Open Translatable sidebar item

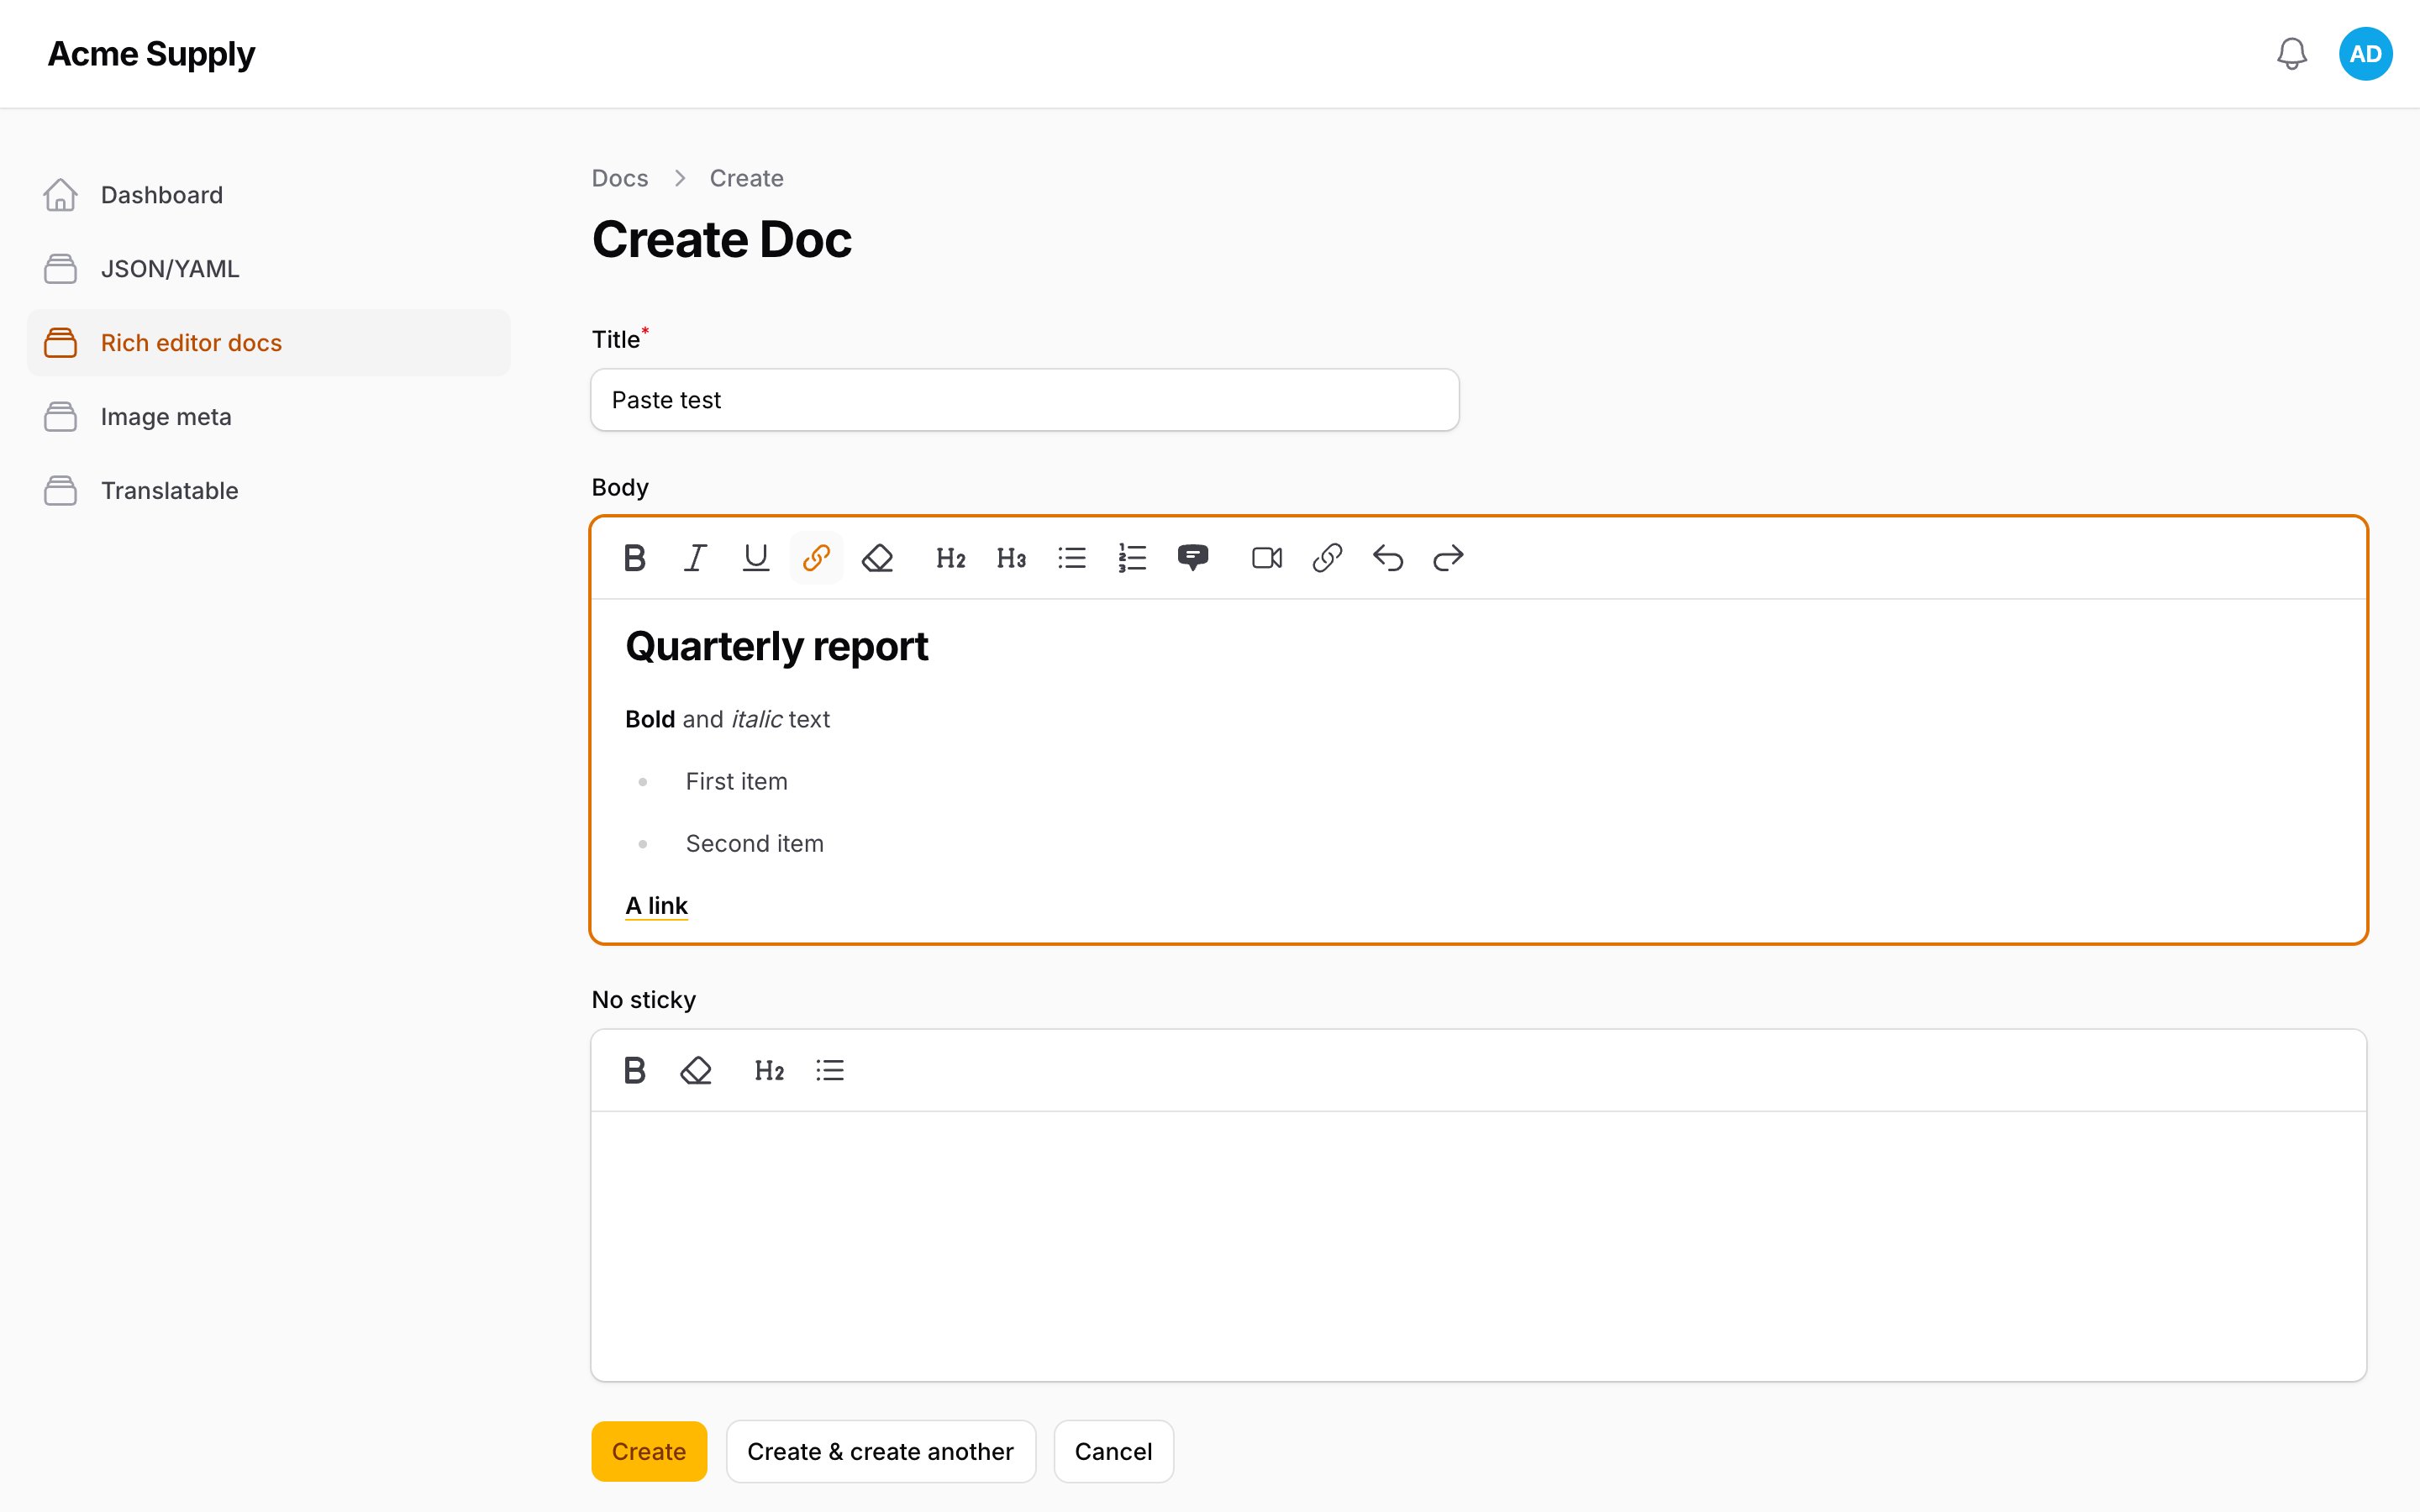tap(268, 491)
